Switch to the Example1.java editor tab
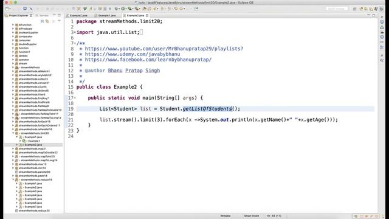Viewport: 389px width, 219px height. tap(107, 15)
